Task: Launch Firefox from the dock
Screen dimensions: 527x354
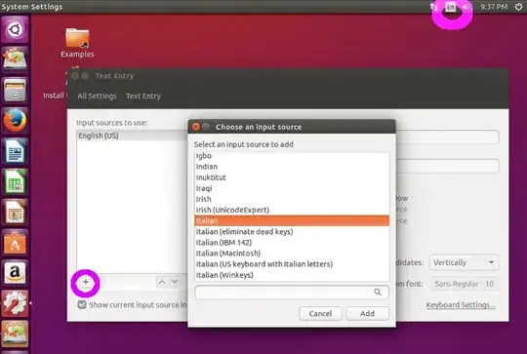Action: (x=15, y=120)
